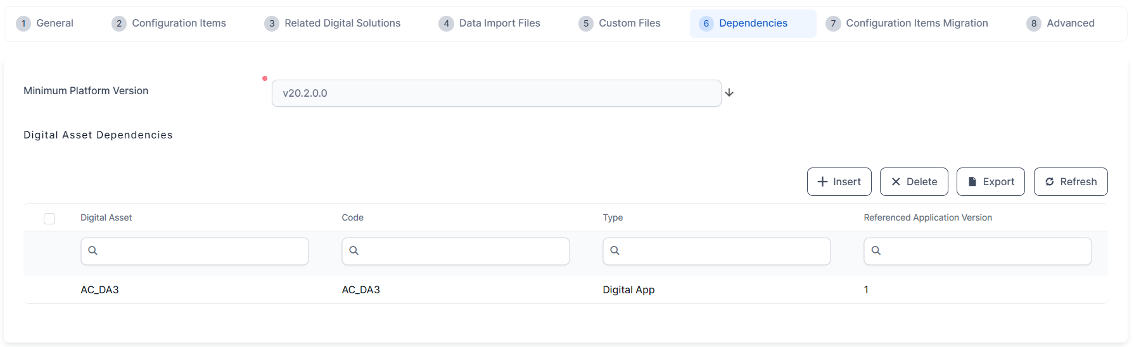Click step 1 General number badge
The width and height of the screenshot is (1134, 347).
[23, 23]
